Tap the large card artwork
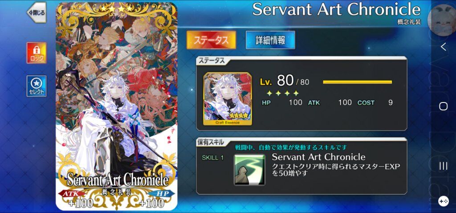Viewport: 456px width, 213px height. click(117, 106)
